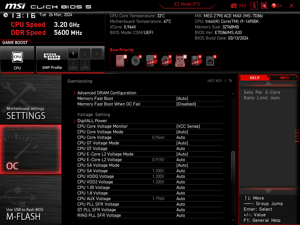
Task: Click the MSI logo
Action: click(15, 6)
